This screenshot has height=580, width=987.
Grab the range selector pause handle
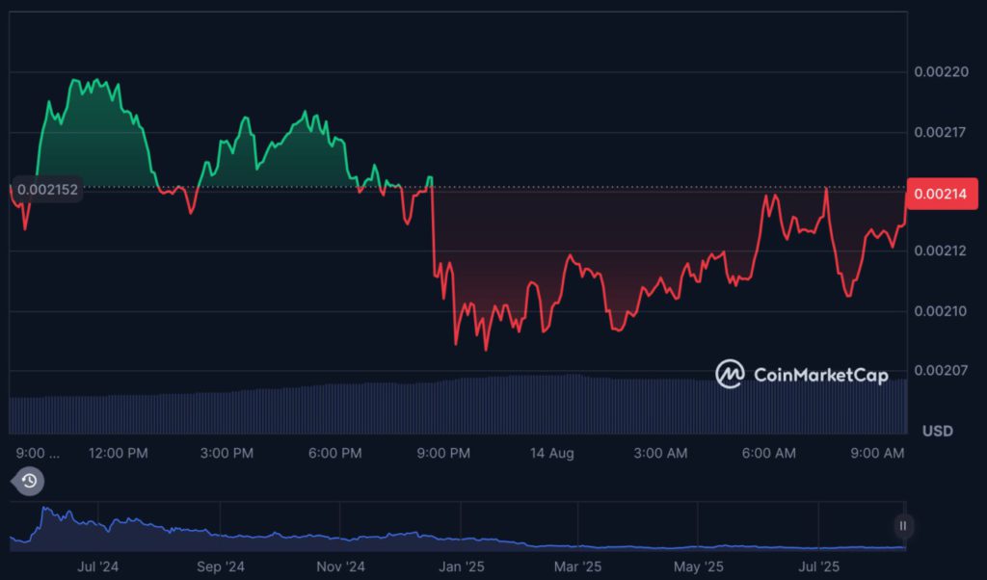point(903,526)
